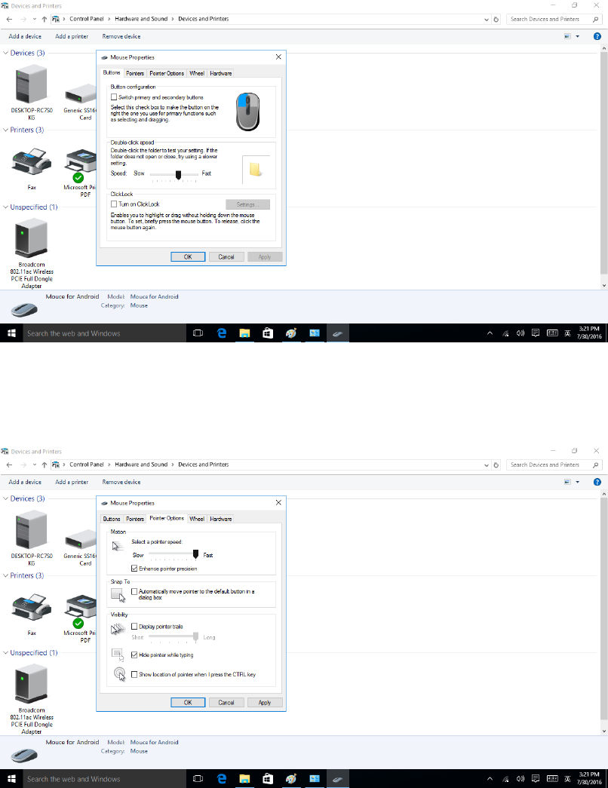The width and height of the screenshot is (608, 788).
Task: Collapse the Printers (3) group, lower screenshot
Action: tap(5, 575)
